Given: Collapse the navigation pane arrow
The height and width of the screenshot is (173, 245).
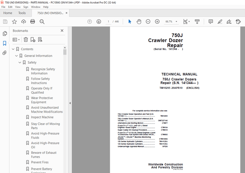Looking at the screenshot, I should point(70,103).
